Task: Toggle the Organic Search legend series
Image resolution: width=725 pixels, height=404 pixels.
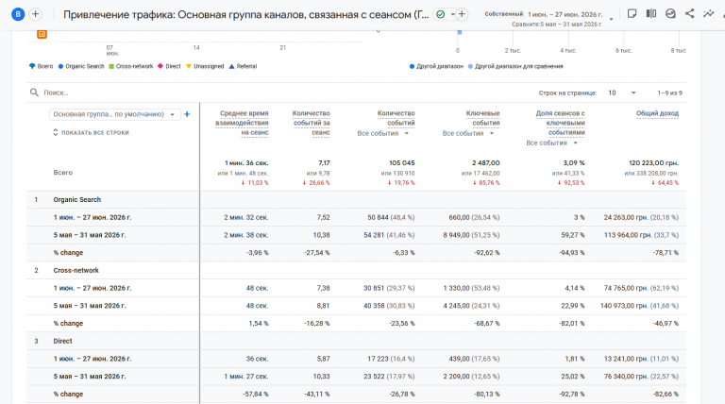Action: [x=81, y=67]
